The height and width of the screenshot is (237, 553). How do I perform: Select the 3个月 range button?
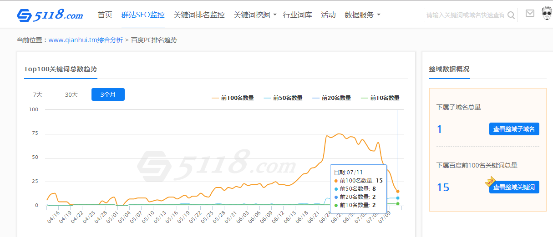pyautogui.click(x=108, y=94)
